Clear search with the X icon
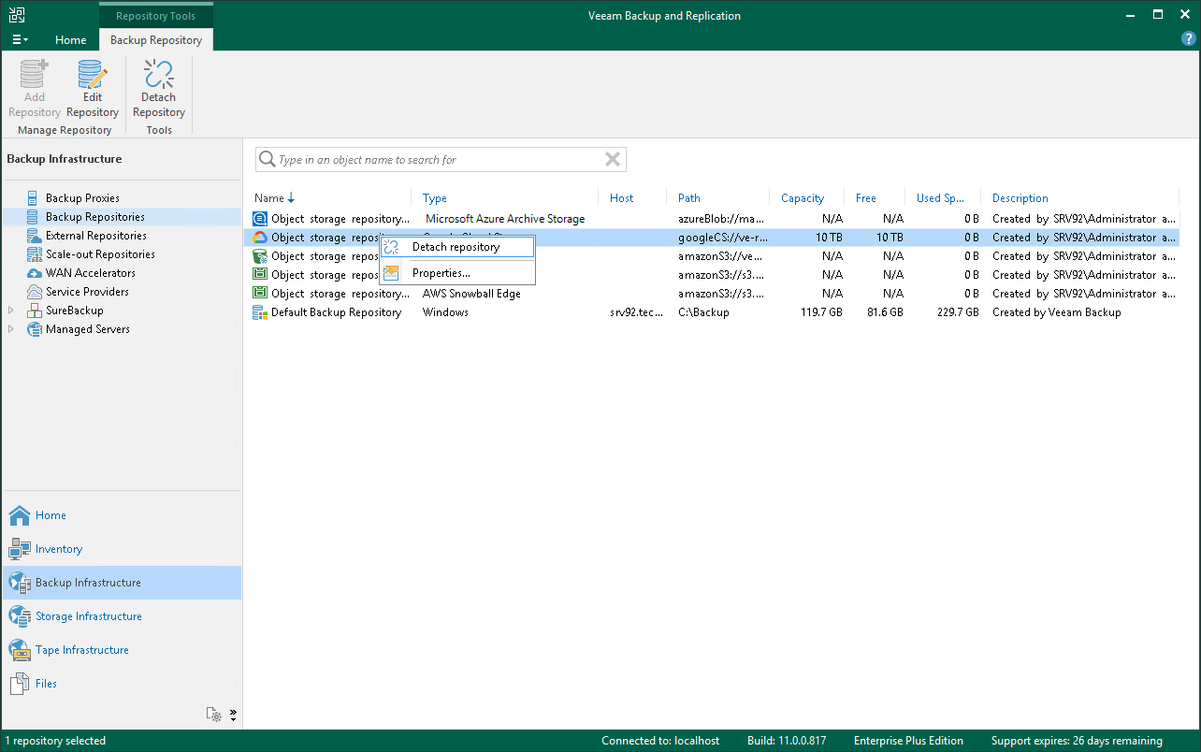The height and width of the screenshot is (752, 1201). [x=613, y=160]
